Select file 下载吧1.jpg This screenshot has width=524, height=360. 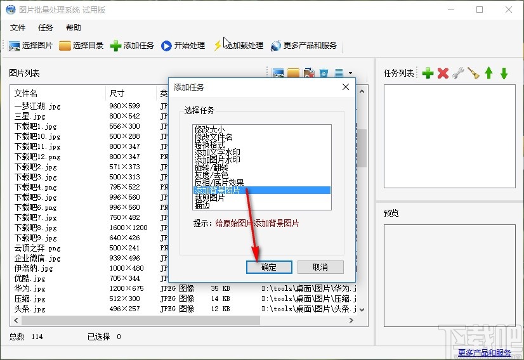[36, 127]
